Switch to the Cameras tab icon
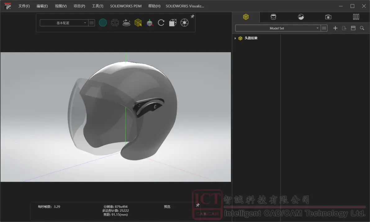 point(328,17)
